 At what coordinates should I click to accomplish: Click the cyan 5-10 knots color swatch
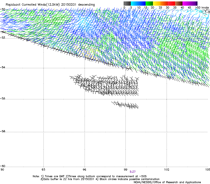(x=135, y=3)
